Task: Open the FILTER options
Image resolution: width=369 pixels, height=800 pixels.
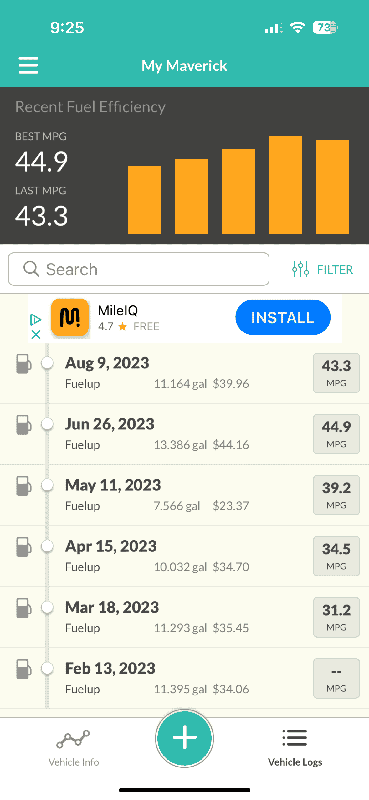Action: click(x=335, y=270)
